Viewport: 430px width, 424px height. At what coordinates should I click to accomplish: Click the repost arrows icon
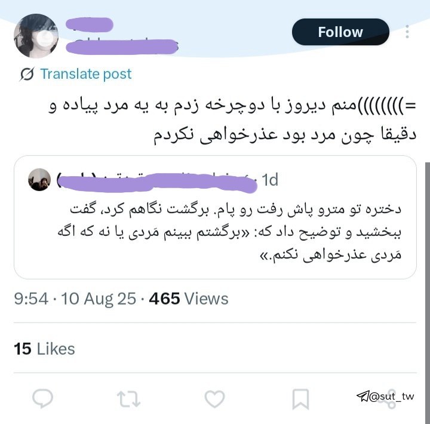point(128,399)
